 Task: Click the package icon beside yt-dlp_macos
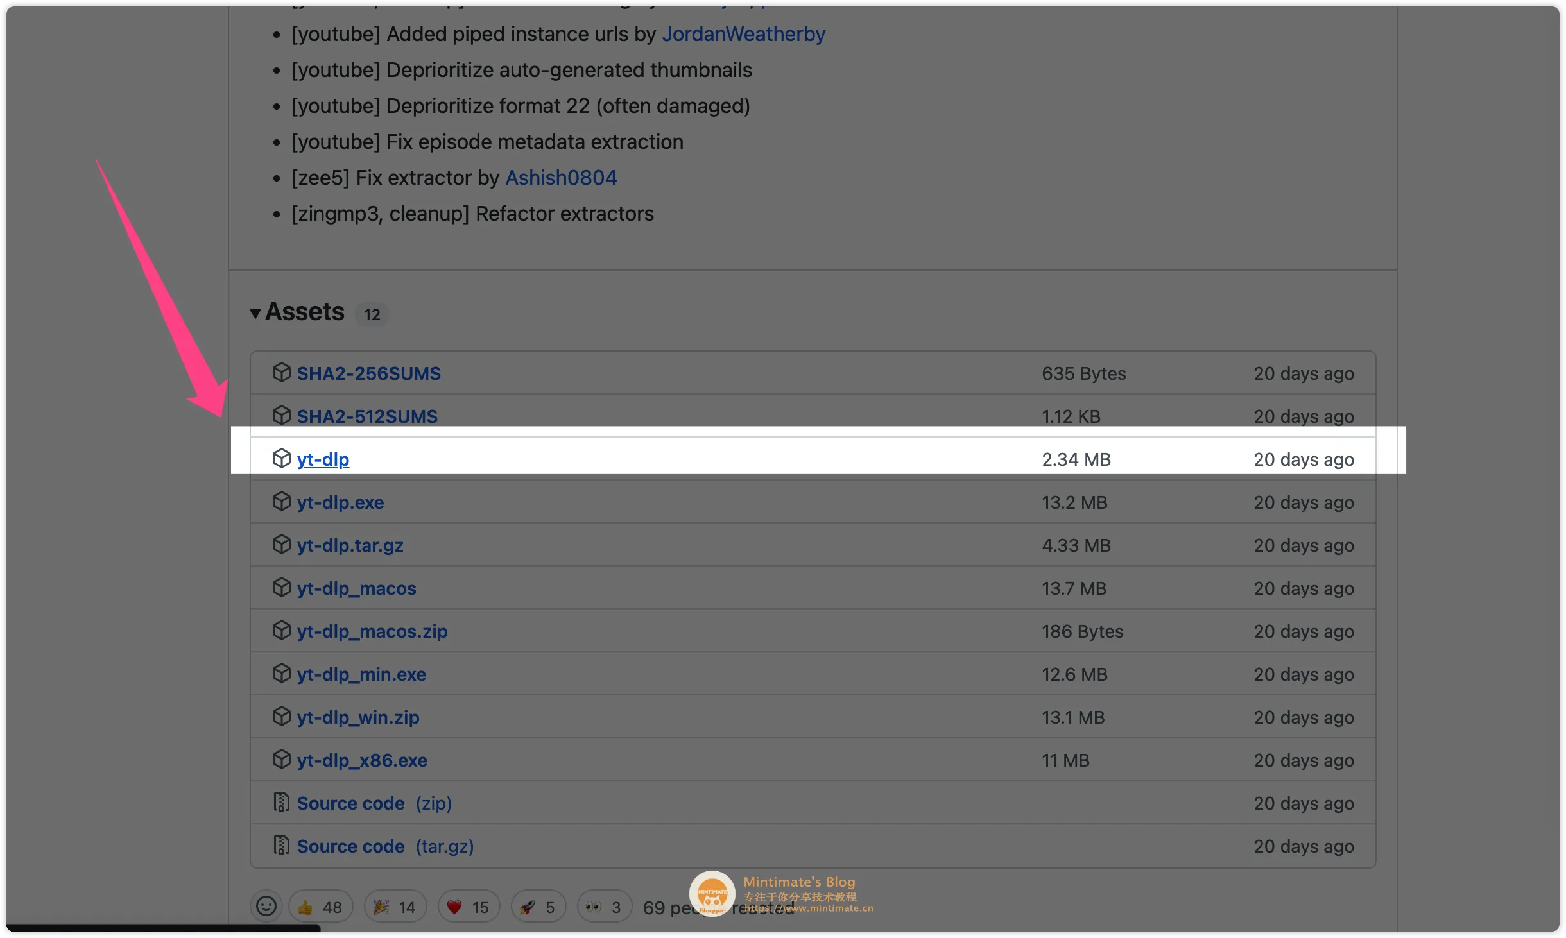(281, 588)
